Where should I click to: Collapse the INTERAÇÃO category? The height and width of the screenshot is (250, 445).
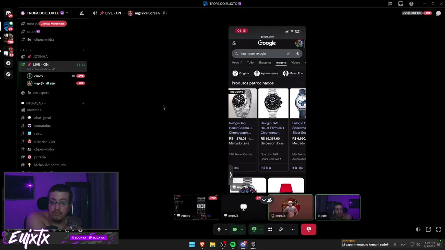tap(33, 103)
